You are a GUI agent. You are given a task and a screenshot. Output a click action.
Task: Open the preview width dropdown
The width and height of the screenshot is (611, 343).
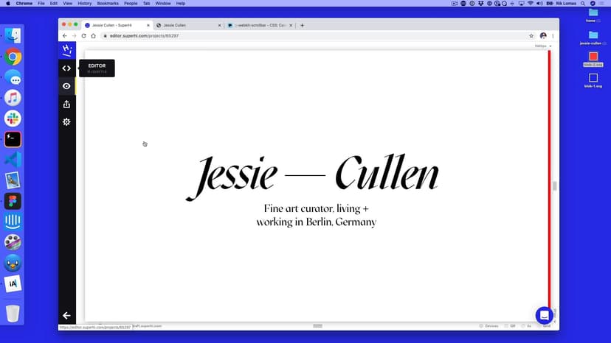tap(544, 46)
